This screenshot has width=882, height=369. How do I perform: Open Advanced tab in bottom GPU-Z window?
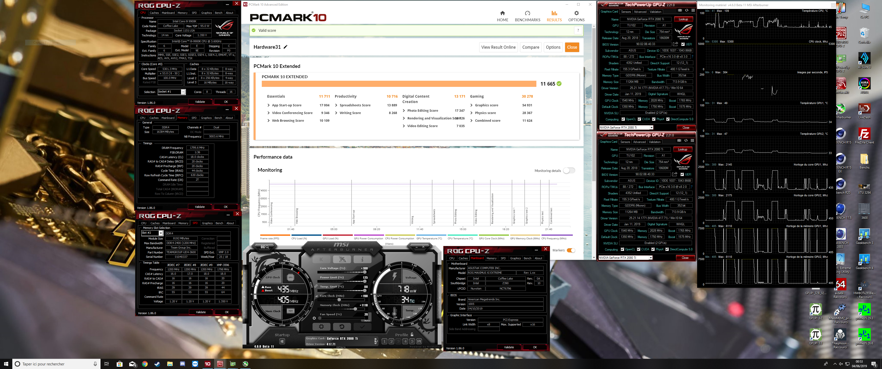coord(639,142)
